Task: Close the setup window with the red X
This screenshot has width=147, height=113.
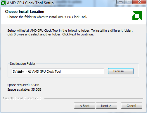Action: tap(139, 2)
